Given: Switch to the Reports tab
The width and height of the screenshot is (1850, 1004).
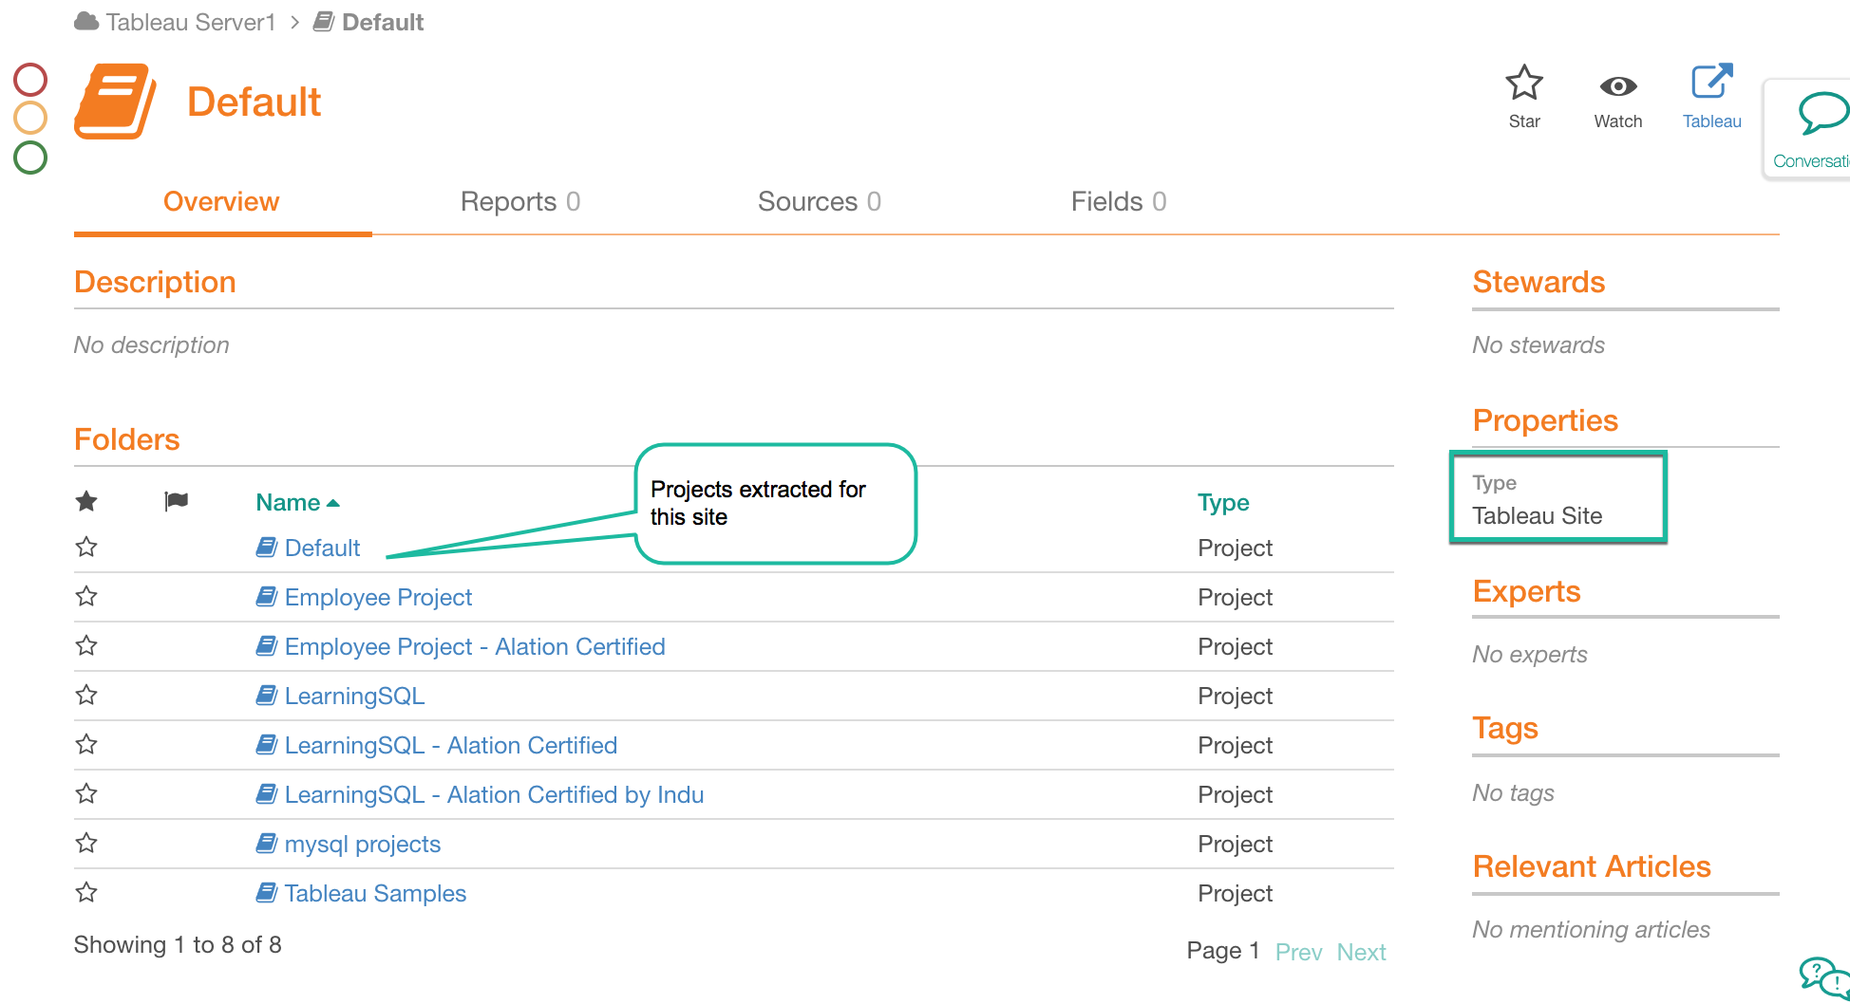Looking at the screenshot, I should pos(520,201).
